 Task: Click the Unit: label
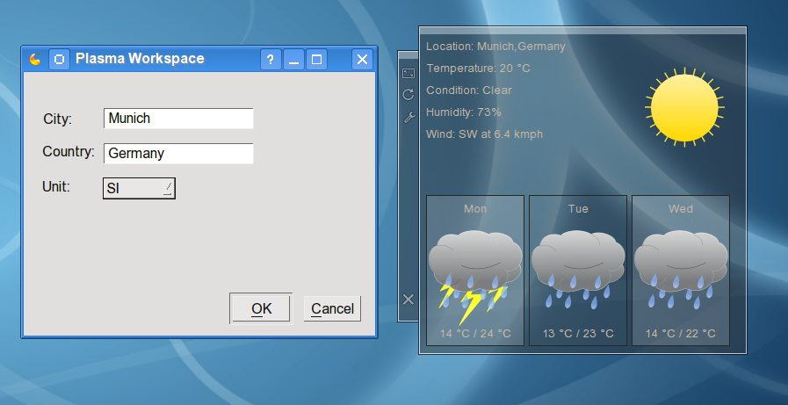pos(56,187)
